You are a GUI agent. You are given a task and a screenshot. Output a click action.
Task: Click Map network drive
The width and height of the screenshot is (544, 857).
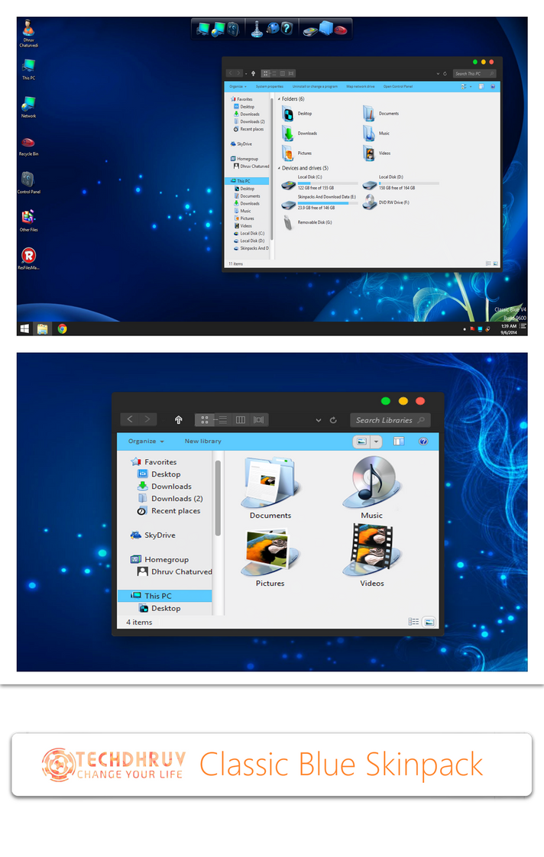tap(360, 86)
